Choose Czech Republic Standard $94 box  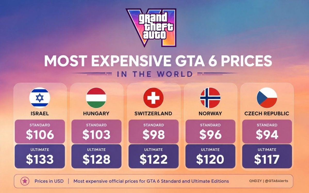[267, 131]
